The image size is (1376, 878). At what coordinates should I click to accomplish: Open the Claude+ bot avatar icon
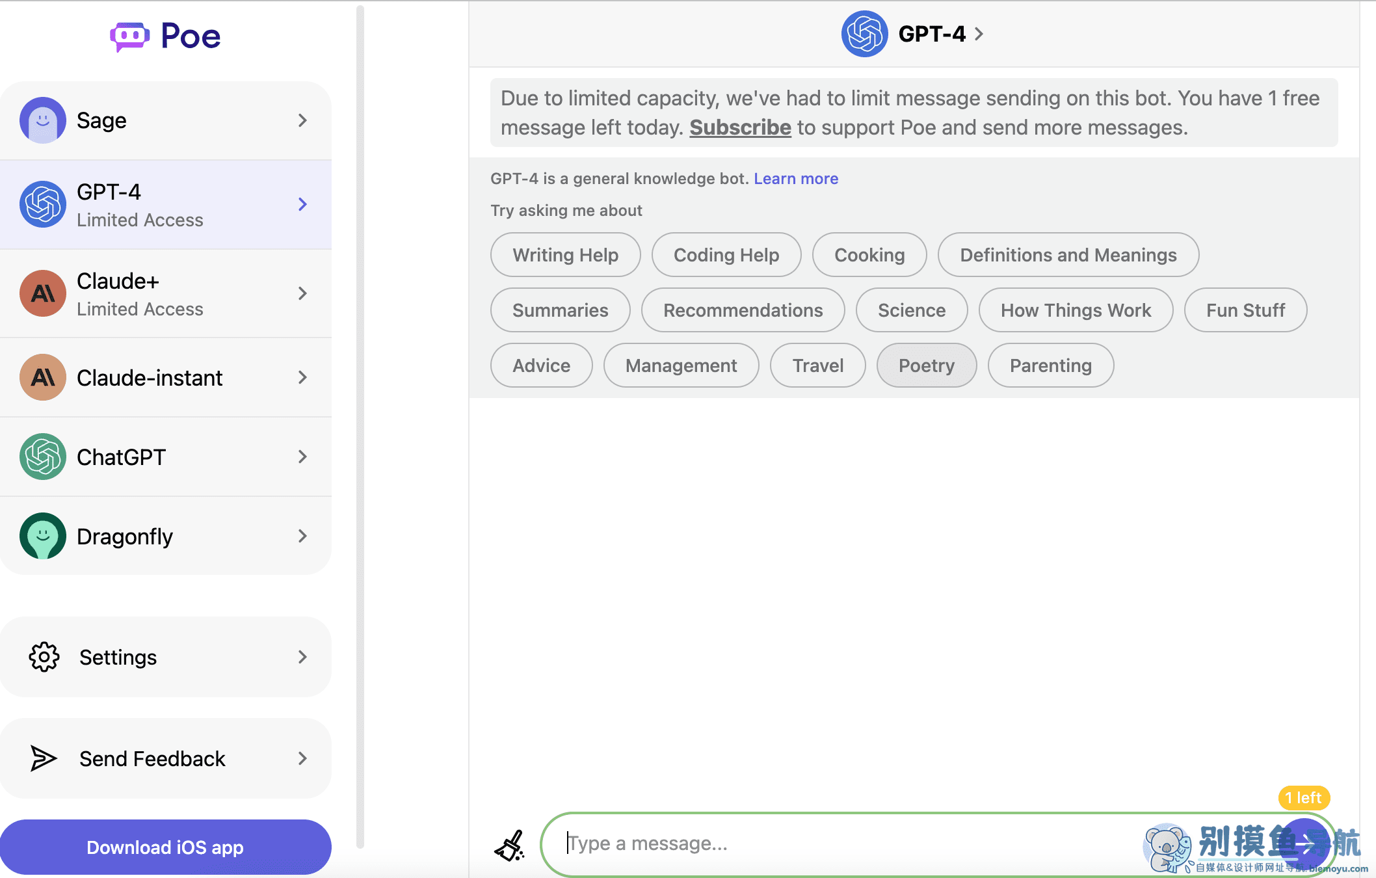pos(43,293)
